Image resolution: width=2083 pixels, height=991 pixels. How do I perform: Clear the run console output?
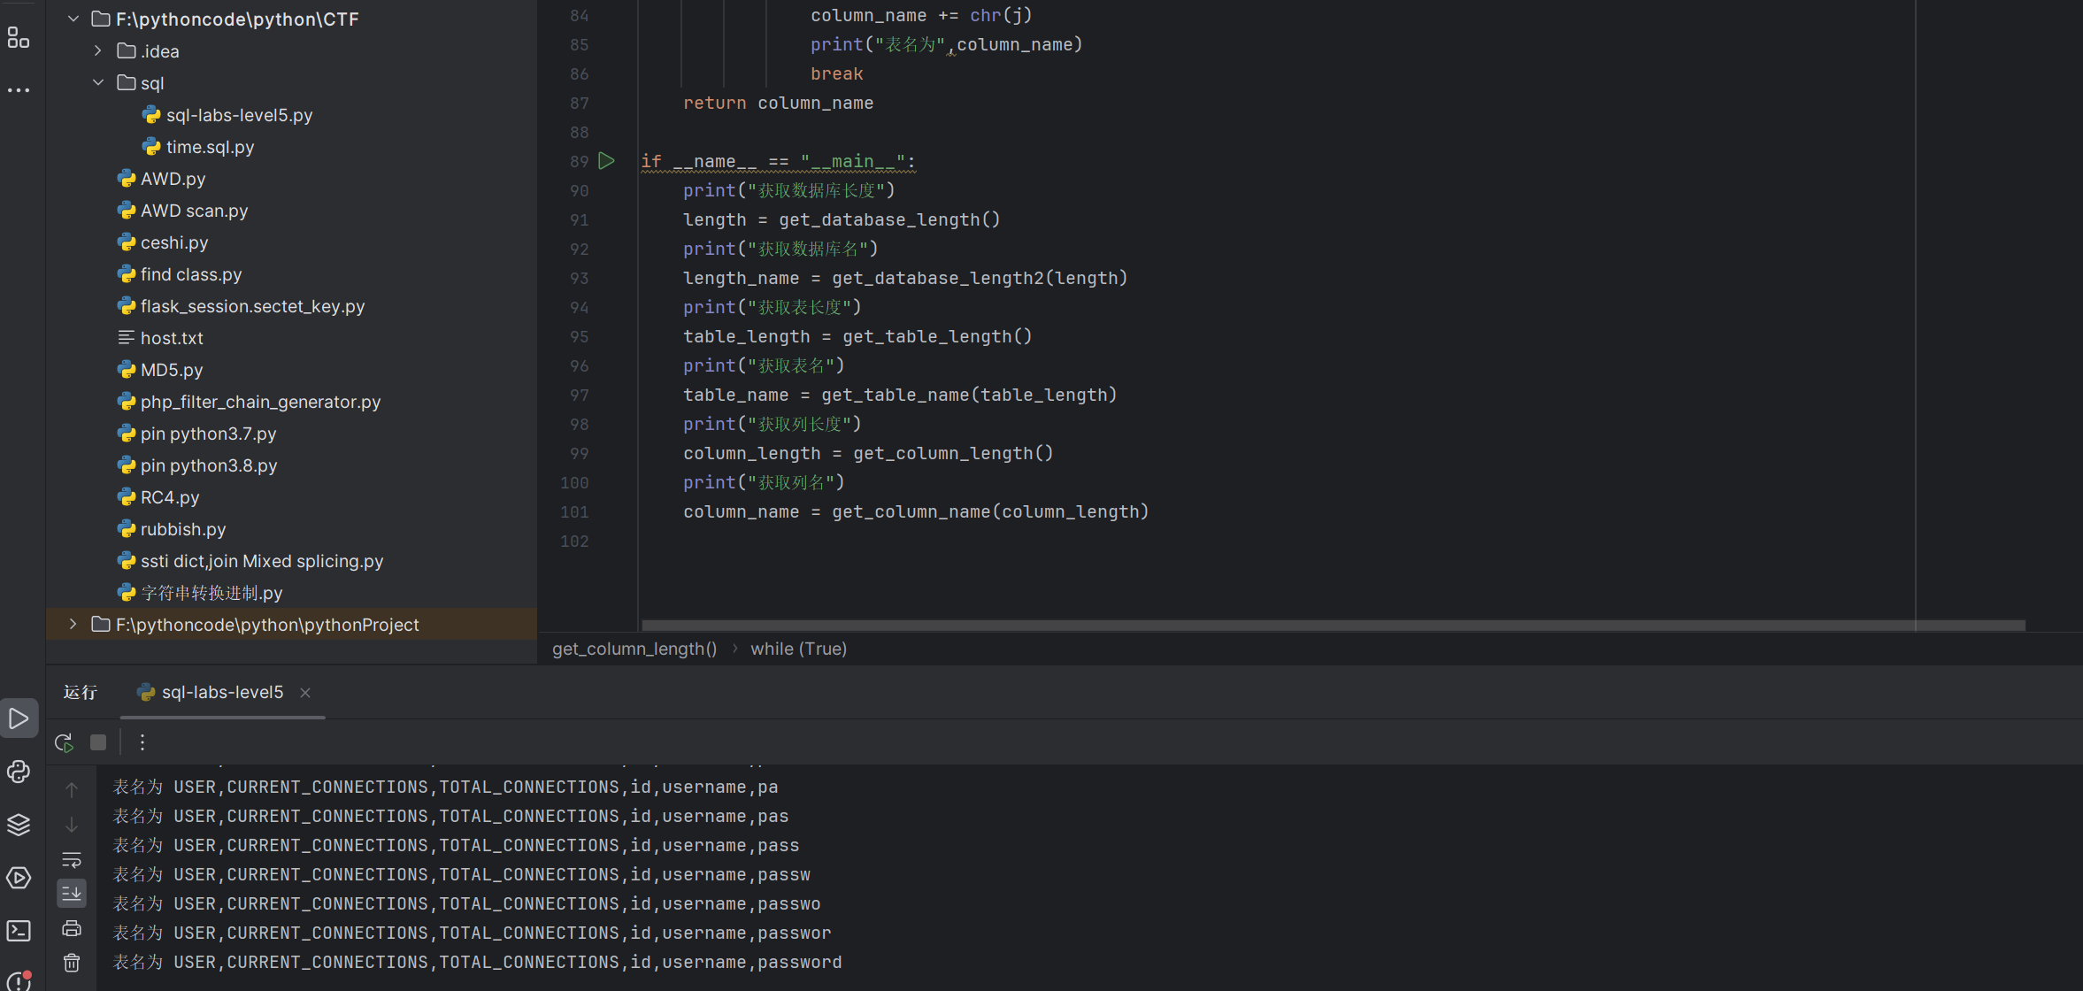tap(71, 963)
